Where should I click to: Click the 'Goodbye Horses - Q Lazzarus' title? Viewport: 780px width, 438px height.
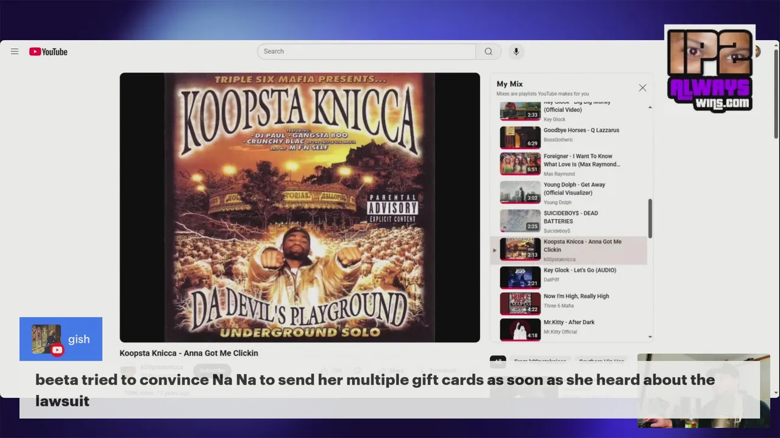click(x=581, y=130)
